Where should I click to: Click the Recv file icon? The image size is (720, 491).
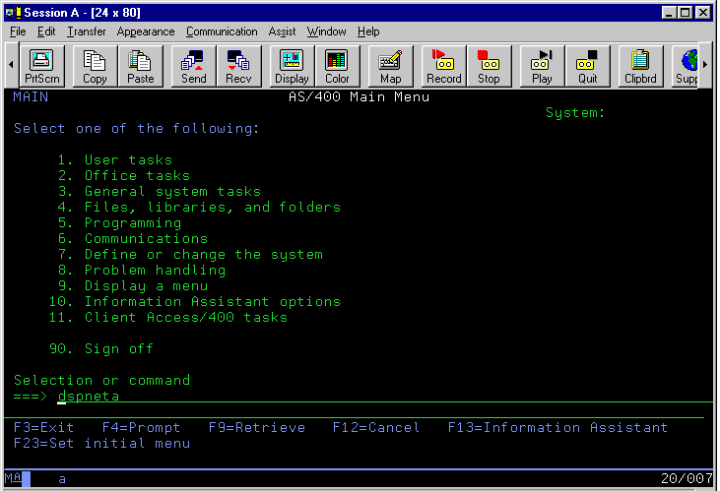(x=238, y=66)
